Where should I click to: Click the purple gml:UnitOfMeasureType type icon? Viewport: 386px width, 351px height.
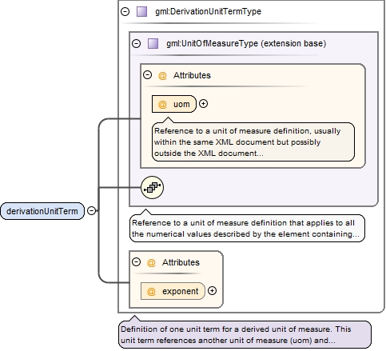coord(153,43)
